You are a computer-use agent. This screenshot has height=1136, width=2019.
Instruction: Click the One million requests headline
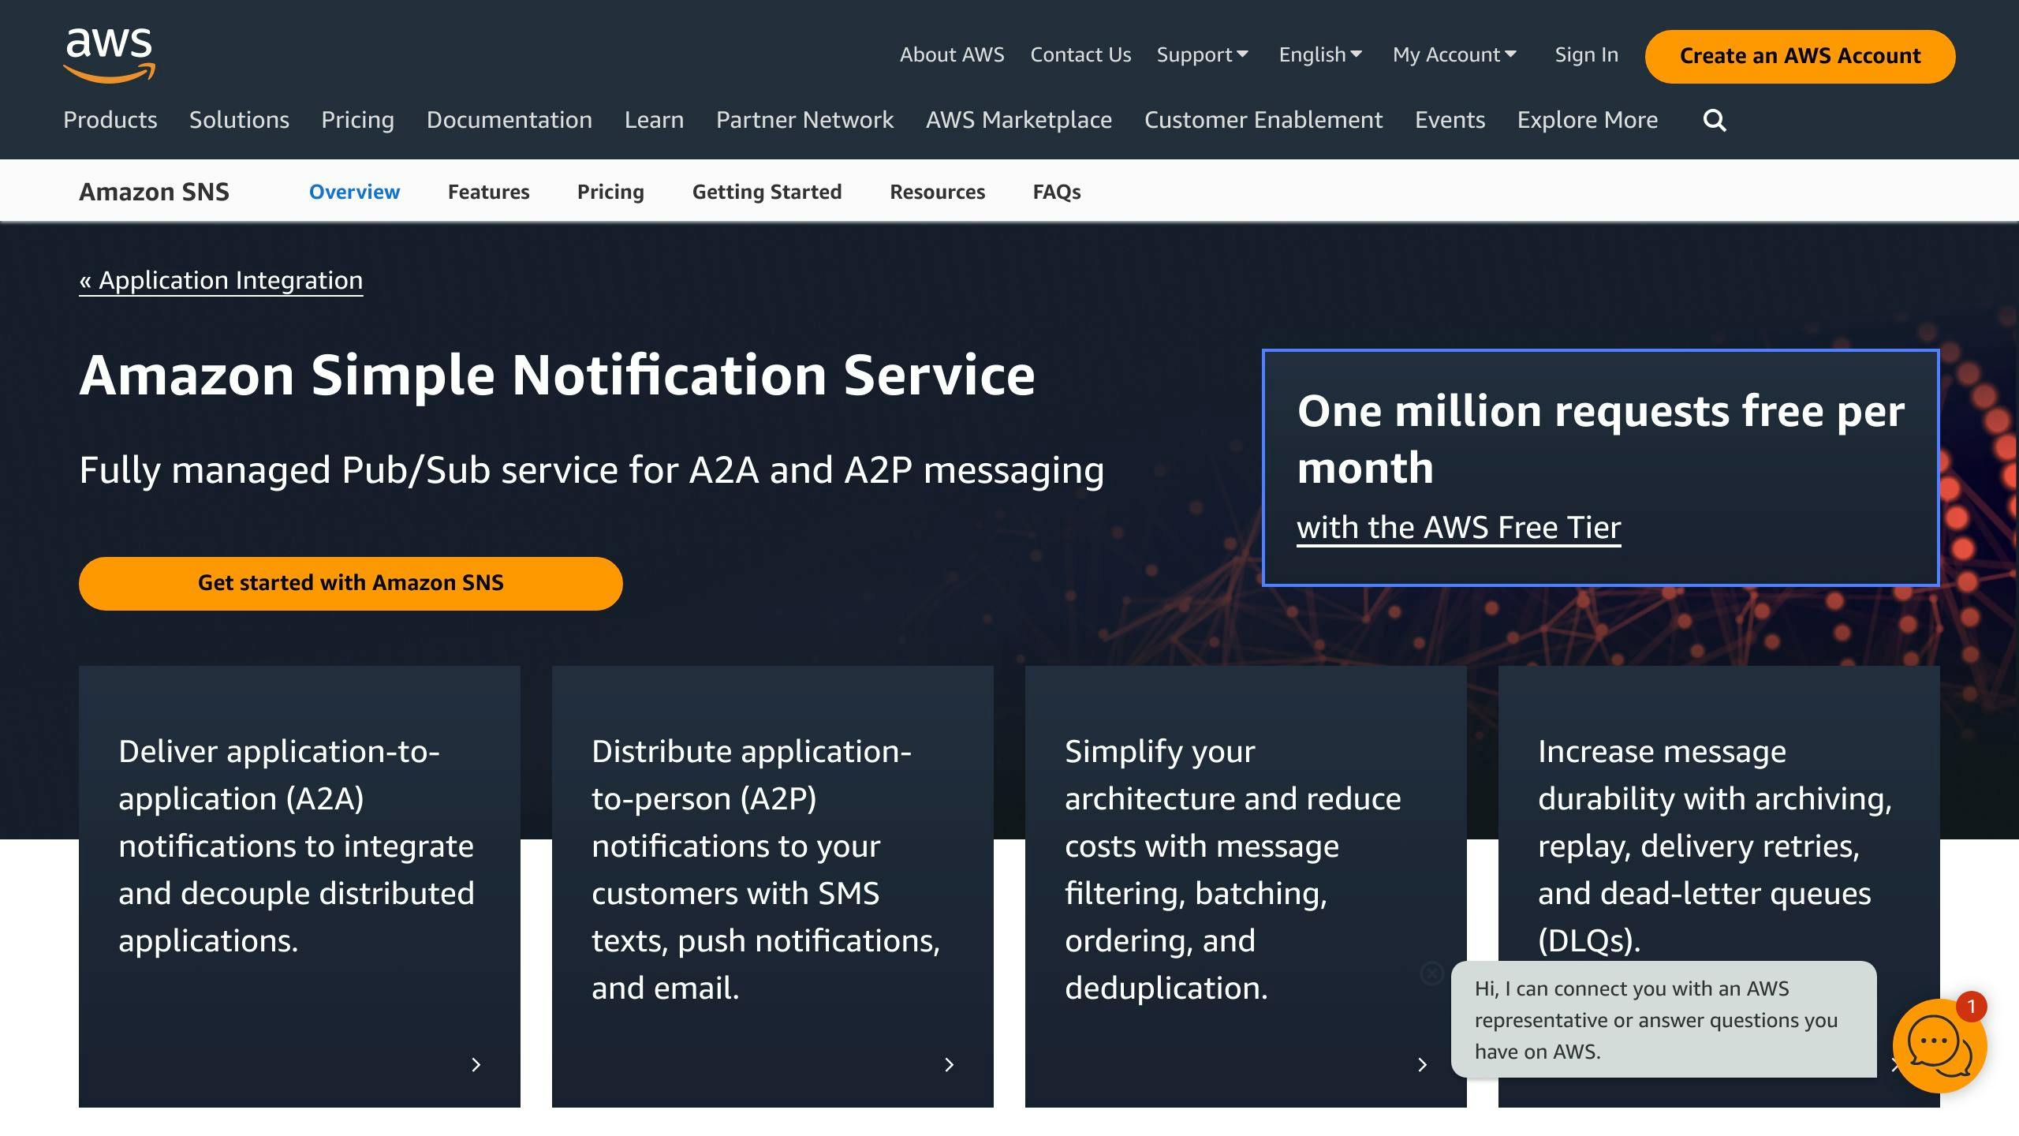point(1601,439)
